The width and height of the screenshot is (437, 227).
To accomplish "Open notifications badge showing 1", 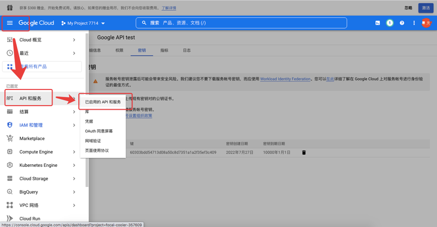I will tap(390, 23).
